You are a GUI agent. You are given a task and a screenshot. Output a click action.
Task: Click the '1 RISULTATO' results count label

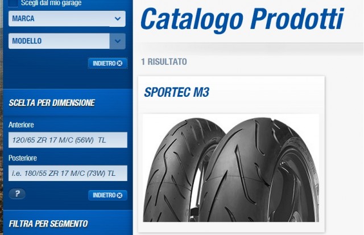coord(164,62)
